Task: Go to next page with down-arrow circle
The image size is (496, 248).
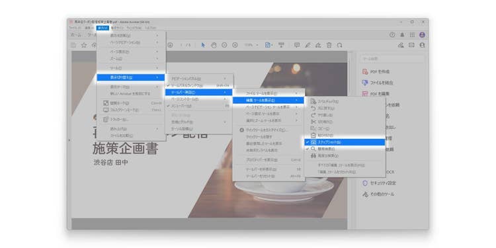Action: click(170, 45)
